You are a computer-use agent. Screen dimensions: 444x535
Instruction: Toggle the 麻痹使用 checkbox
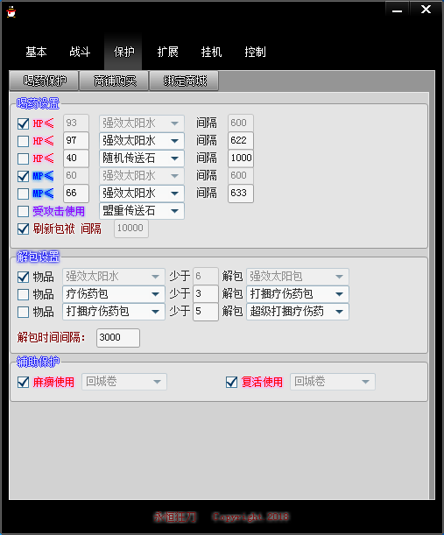[23, 382]
